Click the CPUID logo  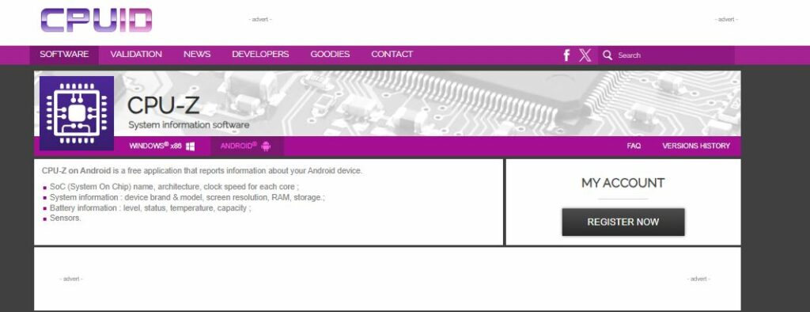pos(96,21)
